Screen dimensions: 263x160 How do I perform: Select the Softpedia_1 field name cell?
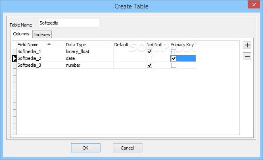point(41,51)
